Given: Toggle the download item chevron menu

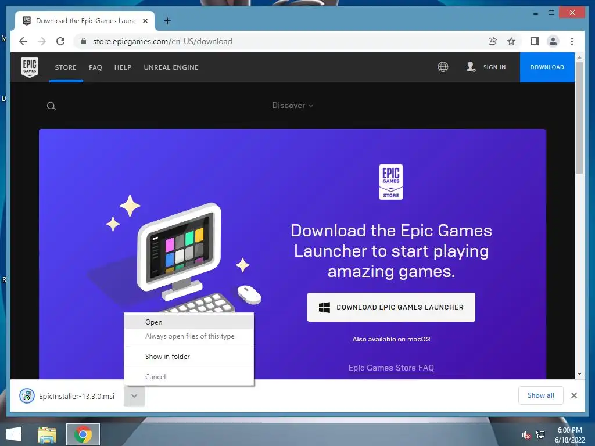Looking at the screenshot, I should point(134,396).
